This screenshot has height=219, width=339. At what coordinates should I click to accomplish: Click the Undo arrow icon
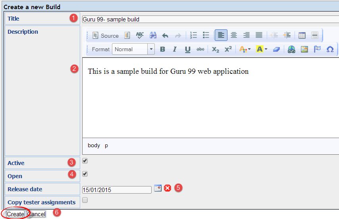pyautogui.click(x=165, y=35)
